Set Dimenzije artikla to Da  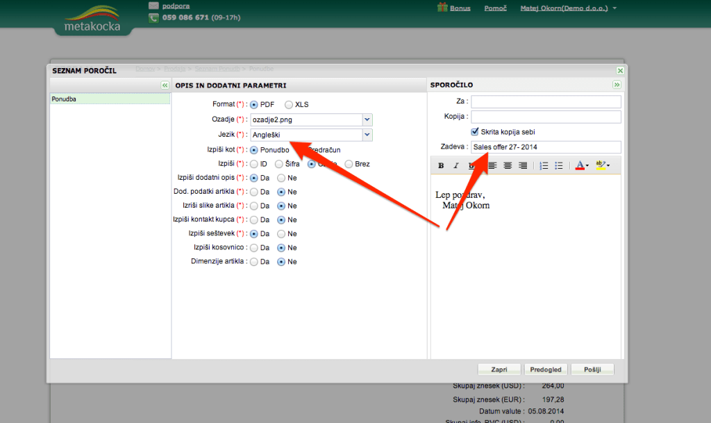click(x=254, y=262)
